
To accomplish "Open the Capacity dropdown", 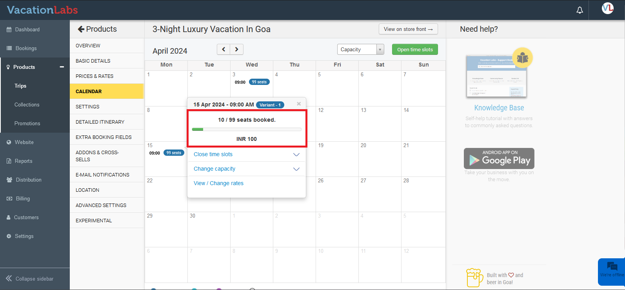I will [360, 49].
